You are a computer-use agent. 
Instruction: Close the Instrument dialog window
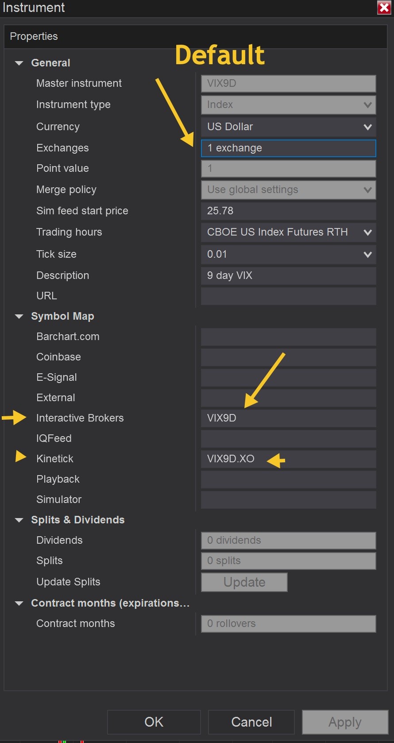click(383, 8)
